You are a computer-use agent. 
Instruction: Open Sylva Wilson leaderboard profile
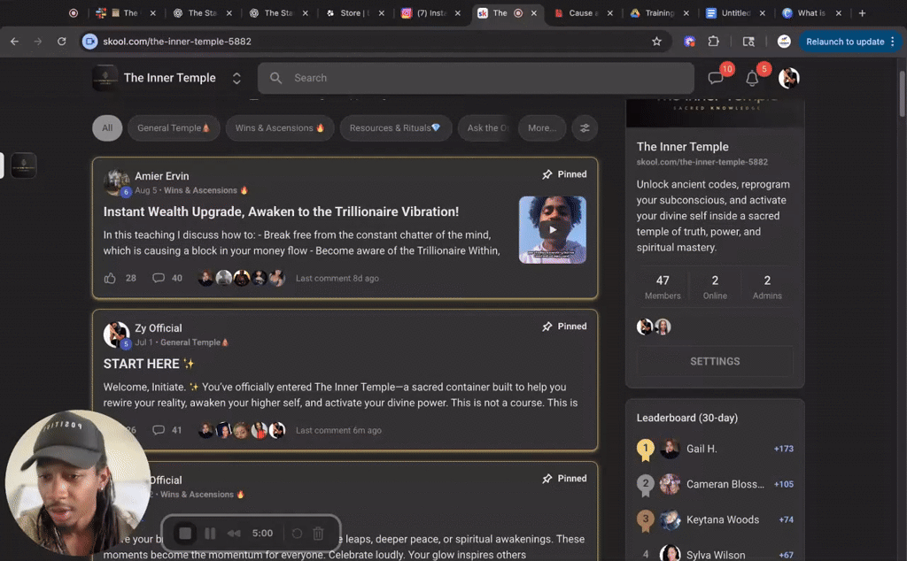tap(716, 555)
